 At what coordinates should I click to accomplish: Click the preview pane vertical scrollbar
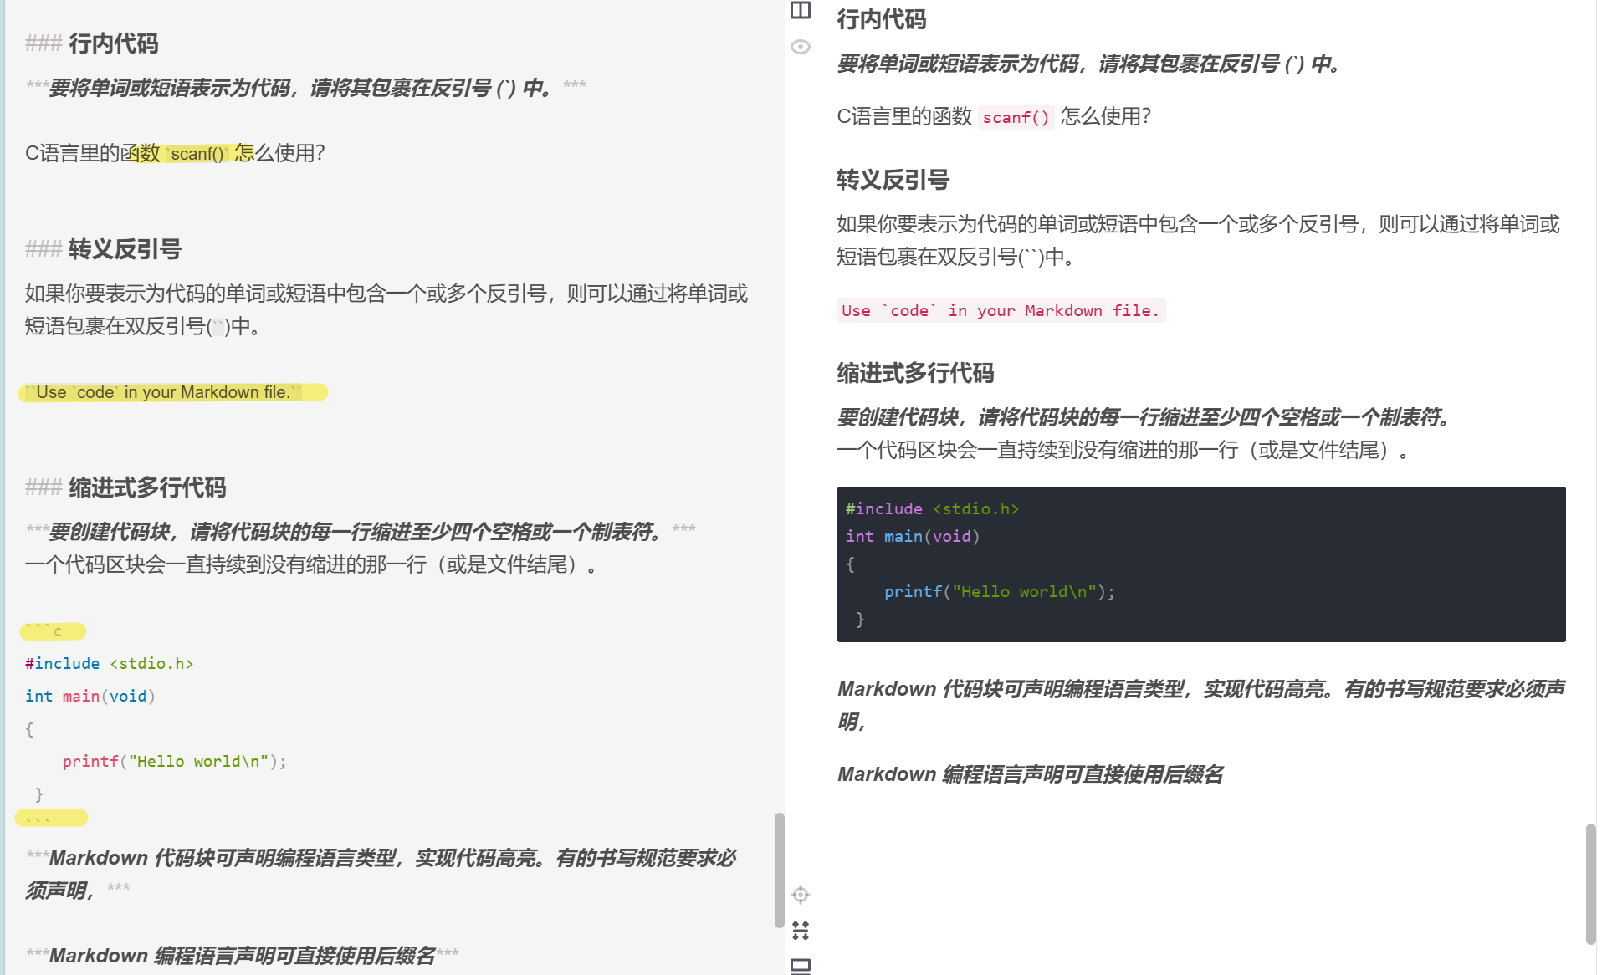click(x=1590, y=884)
